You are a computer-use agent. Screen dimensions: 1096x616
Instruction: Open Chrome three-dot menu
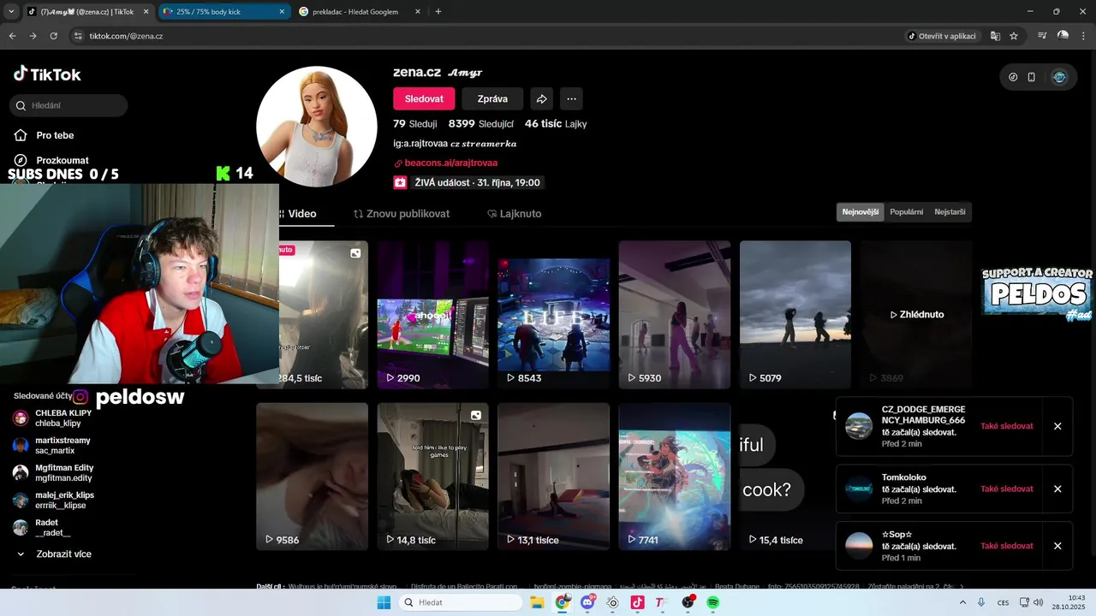point(1082,36)
